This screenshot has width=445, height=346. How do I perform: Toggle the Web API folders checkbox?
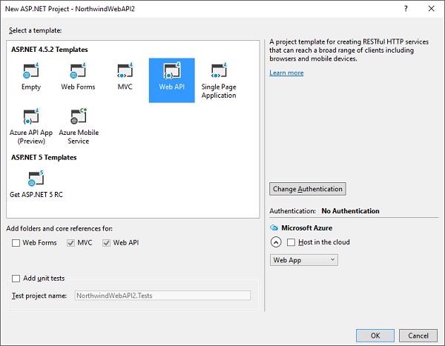coord(106,243)
